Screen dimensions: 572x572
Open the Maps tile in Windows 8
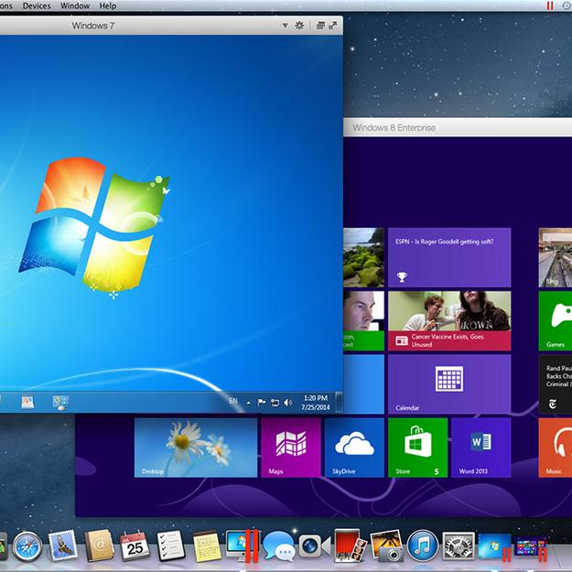click(291, 448)
